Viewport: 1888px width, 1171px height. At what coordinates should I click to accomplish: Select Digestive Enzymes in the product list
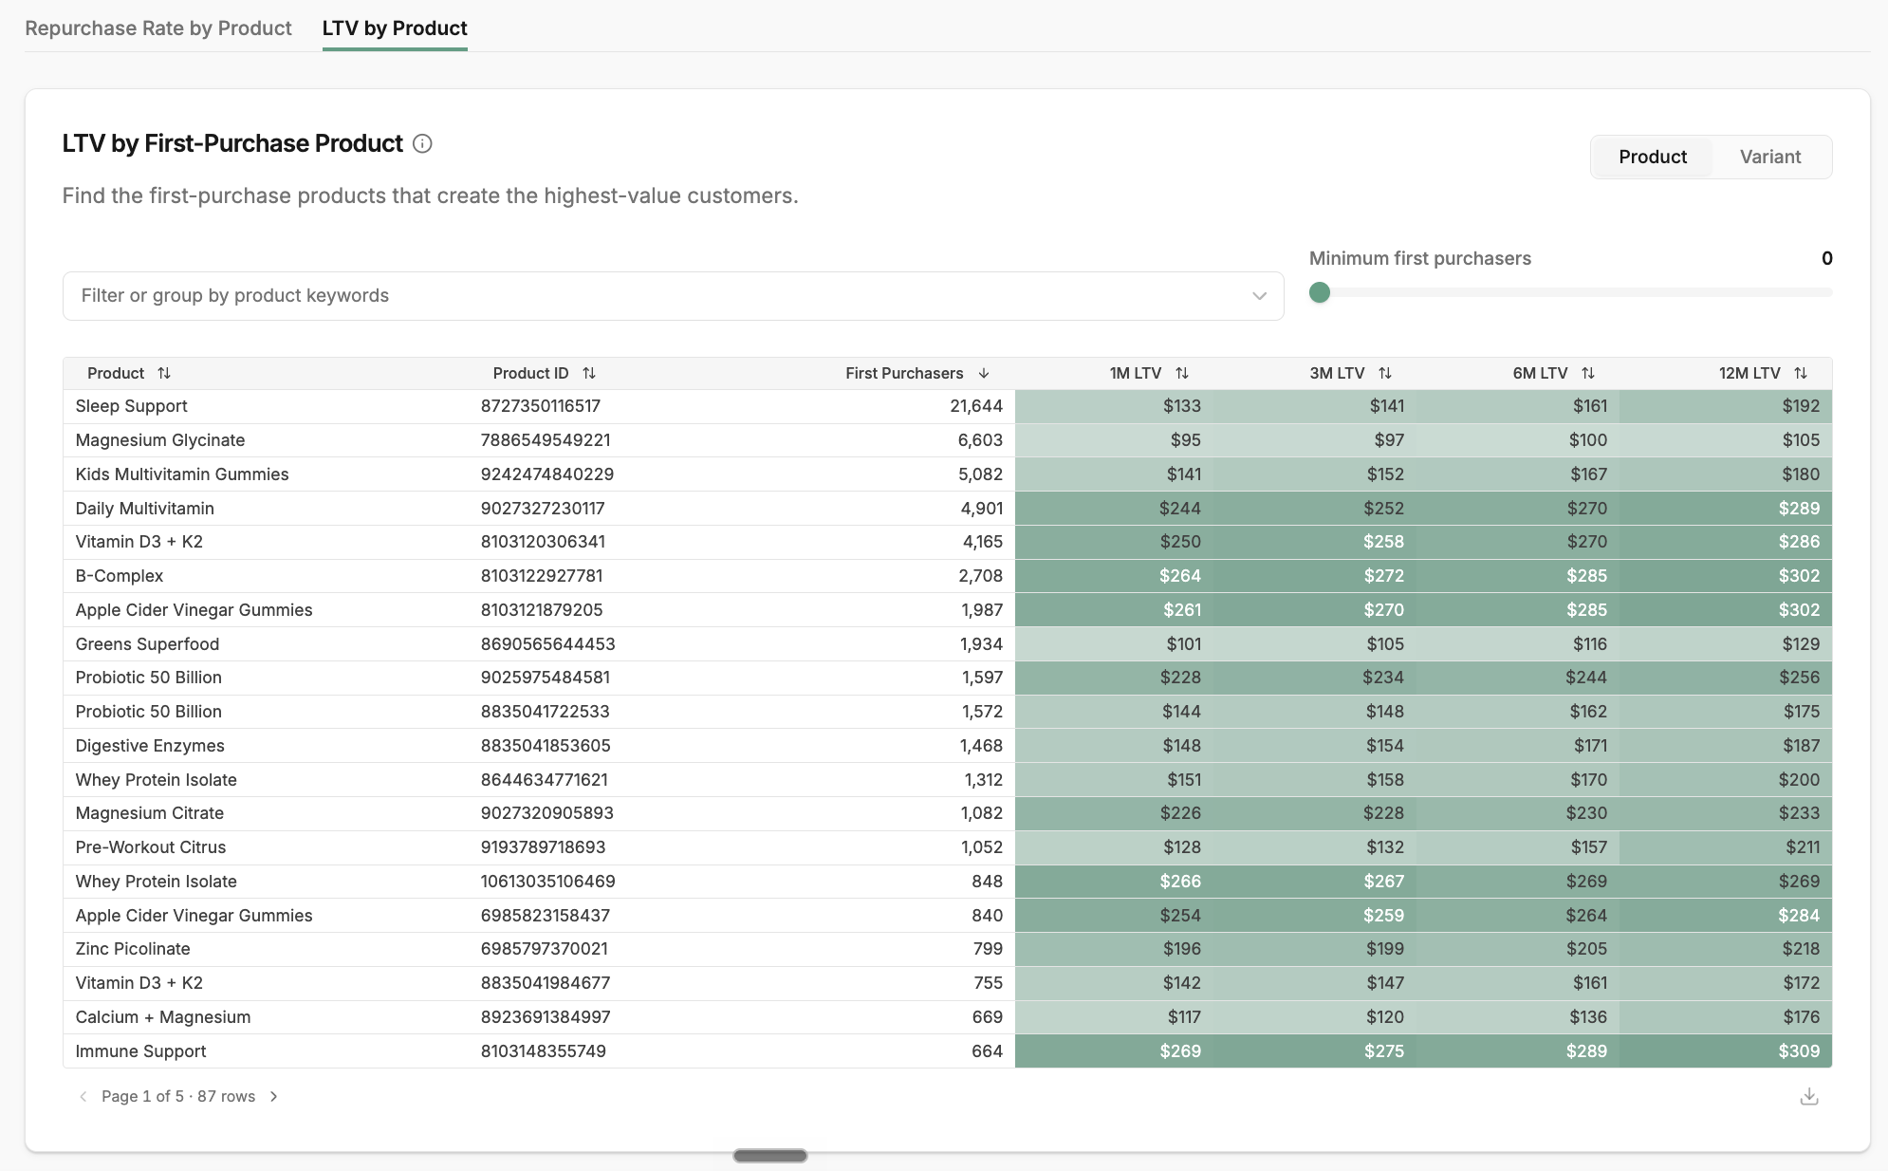coord(150,746)
